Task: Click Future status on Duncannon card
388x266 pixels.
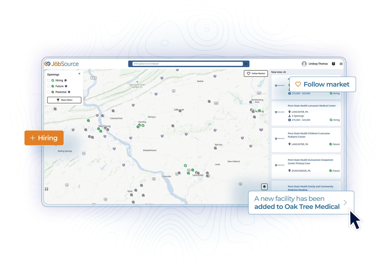Action: click(x=335, y=171)
